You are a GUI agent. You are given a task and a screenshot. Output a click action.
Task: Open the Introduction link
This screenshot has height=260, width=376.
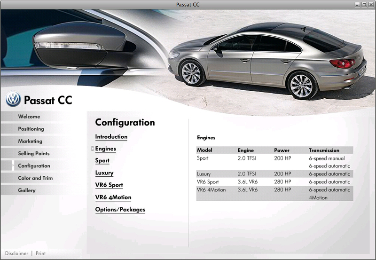[111, 137]
